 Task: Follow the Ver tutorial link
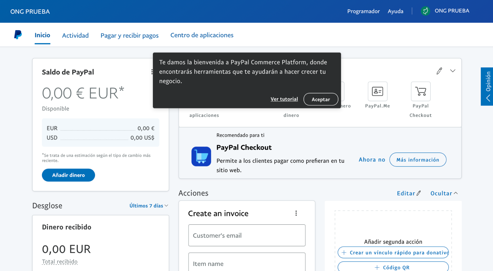[284, 99]
